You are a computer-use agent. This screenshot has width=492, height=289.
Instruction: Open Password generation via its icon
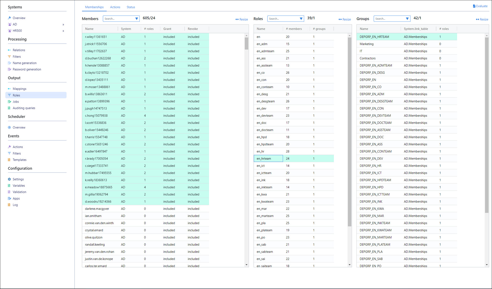[9, 69]
